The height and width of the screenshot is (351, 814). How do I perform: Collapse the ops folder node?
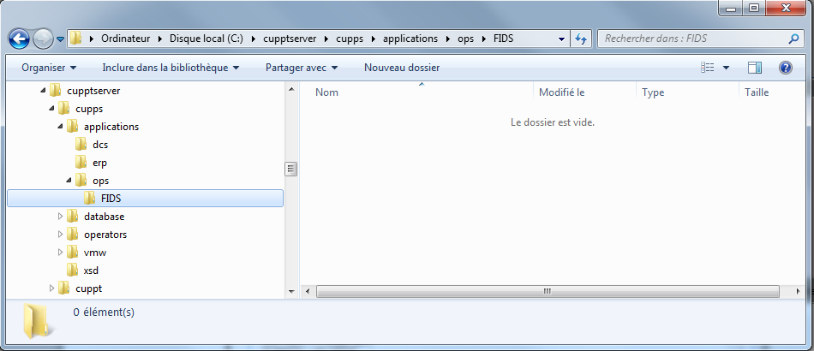pos(69,181)
